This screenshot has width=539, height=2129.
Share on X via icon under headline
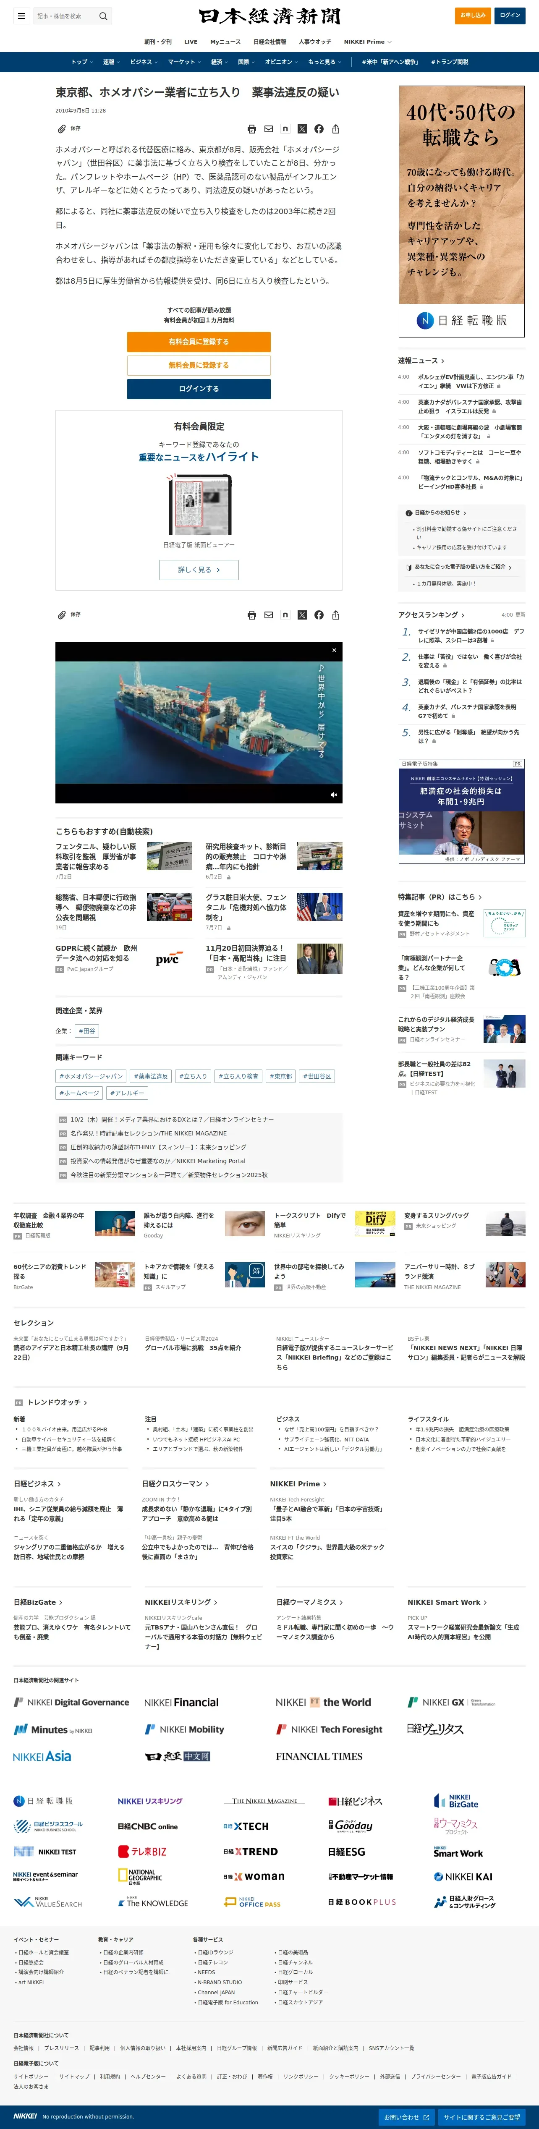coord(302,129)
